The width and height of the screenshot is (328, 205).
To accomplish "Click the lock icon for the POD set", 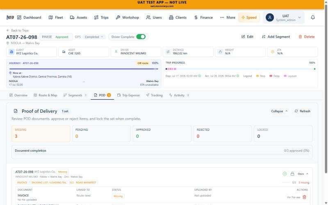I will pos(292,174).
